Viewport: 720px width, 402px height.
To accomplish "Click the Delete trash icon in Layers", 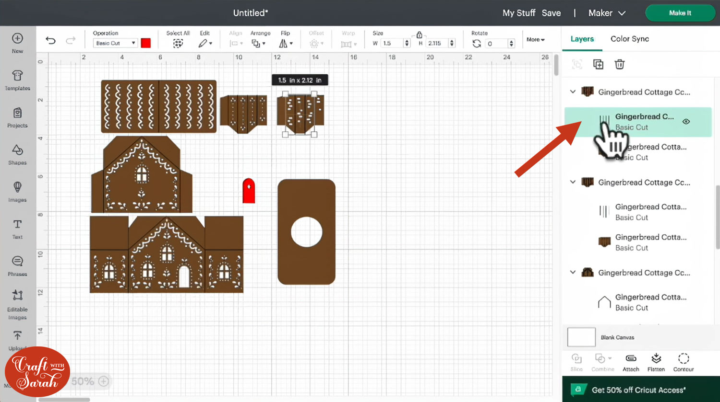I will point(620,64).
